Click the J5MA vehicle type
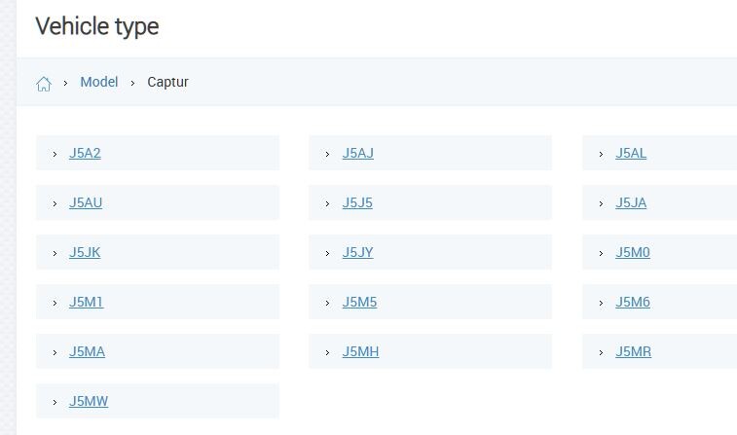 coord(87,351)
